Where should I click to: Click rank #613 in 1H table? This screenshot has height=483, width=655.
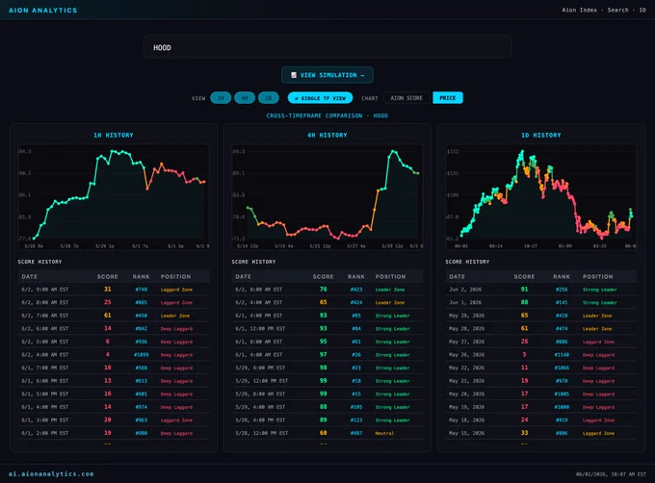click(142, 381)
